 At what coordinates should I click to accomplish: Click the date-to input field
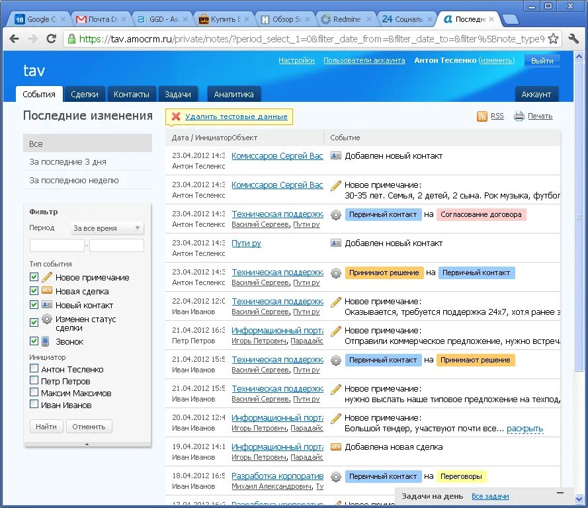pyautogui.click(x=116, y=245)
